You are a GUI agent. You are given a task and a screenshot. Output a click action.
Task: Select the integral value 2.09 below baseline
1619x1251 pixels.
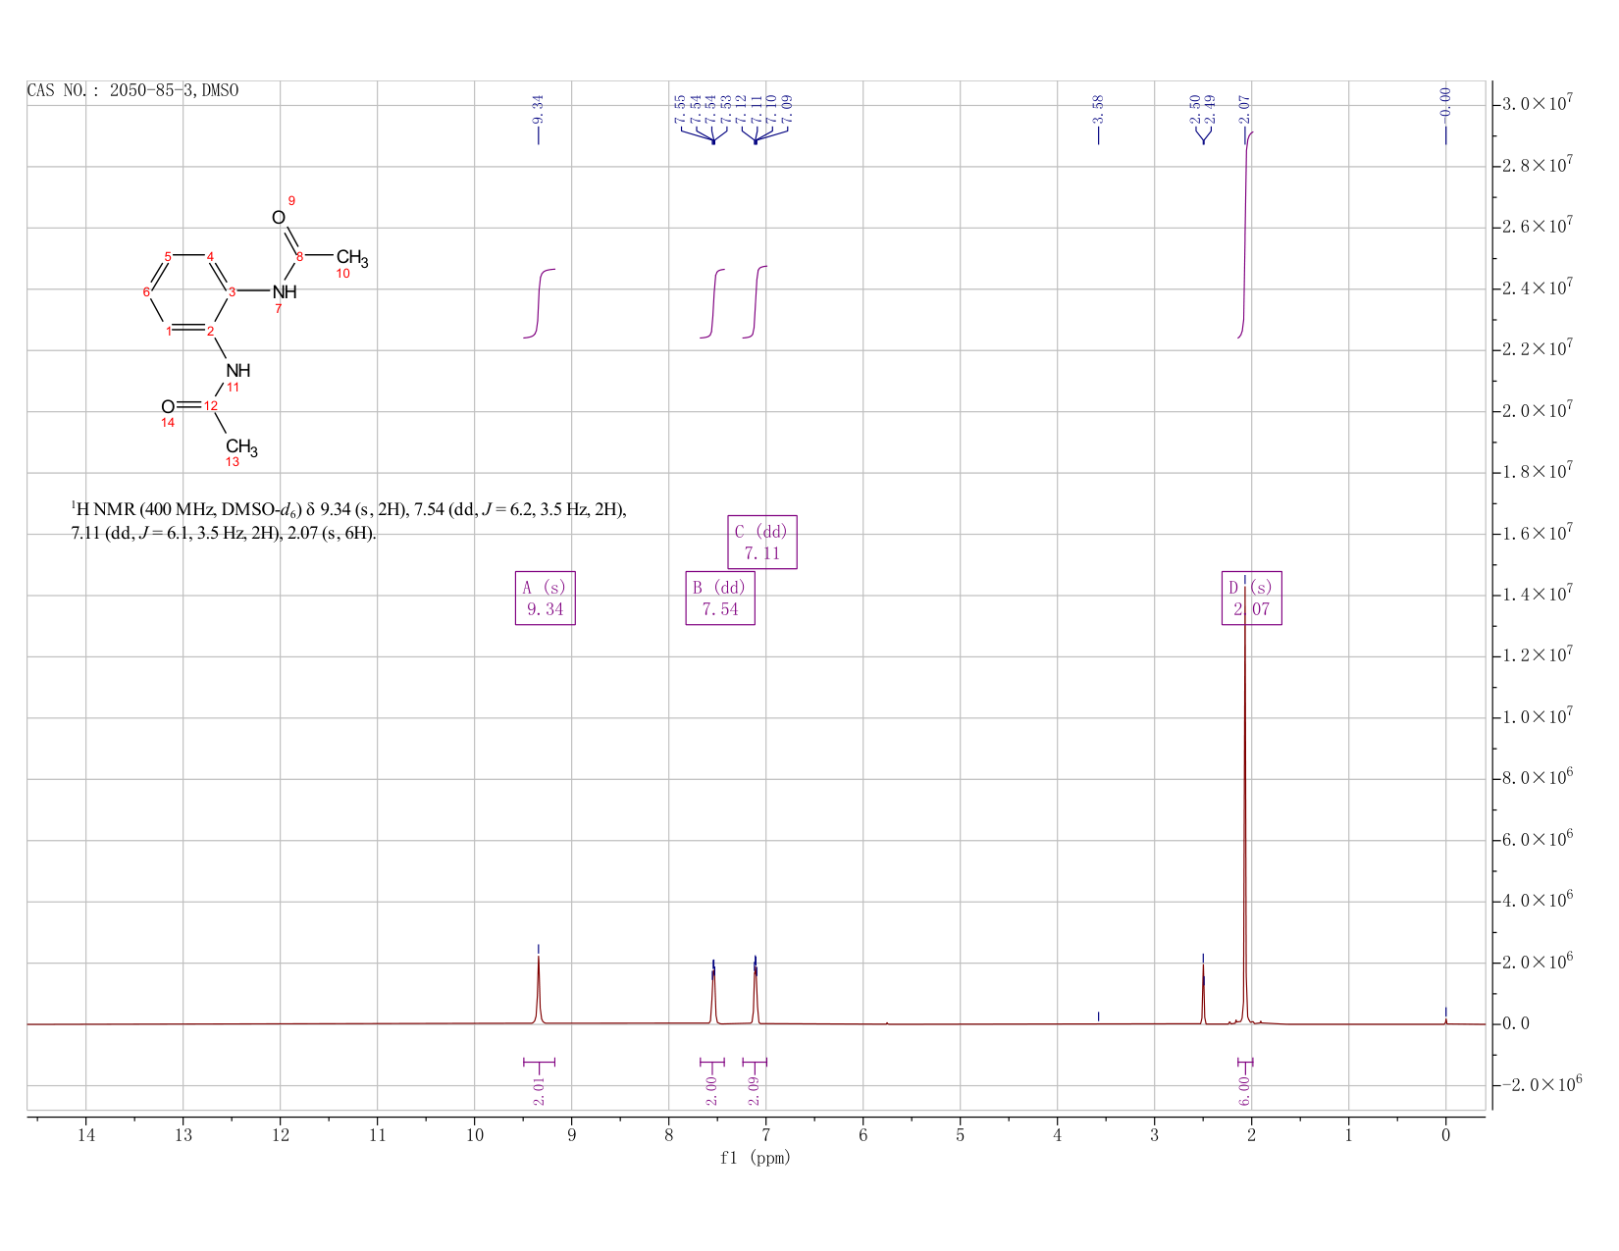755,1090
